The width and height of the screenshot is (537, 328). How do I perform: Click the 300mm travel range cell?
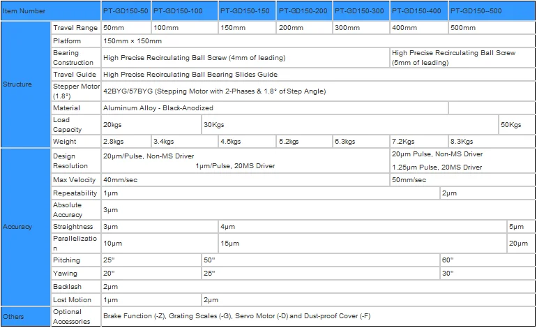point(360,28)
